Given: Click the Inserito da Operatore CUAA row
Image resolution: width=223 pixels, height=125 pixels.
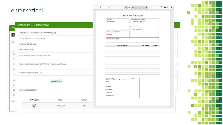Looking at the screenshot, I should pyautogui.click(x=55, y=33).
